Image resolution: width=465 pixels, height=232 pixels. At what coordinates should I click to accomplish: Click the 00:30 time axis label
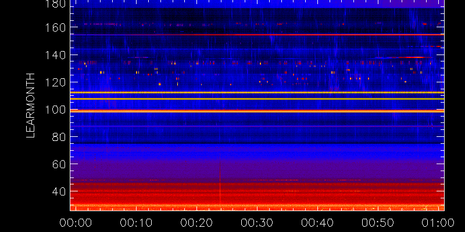257,223
